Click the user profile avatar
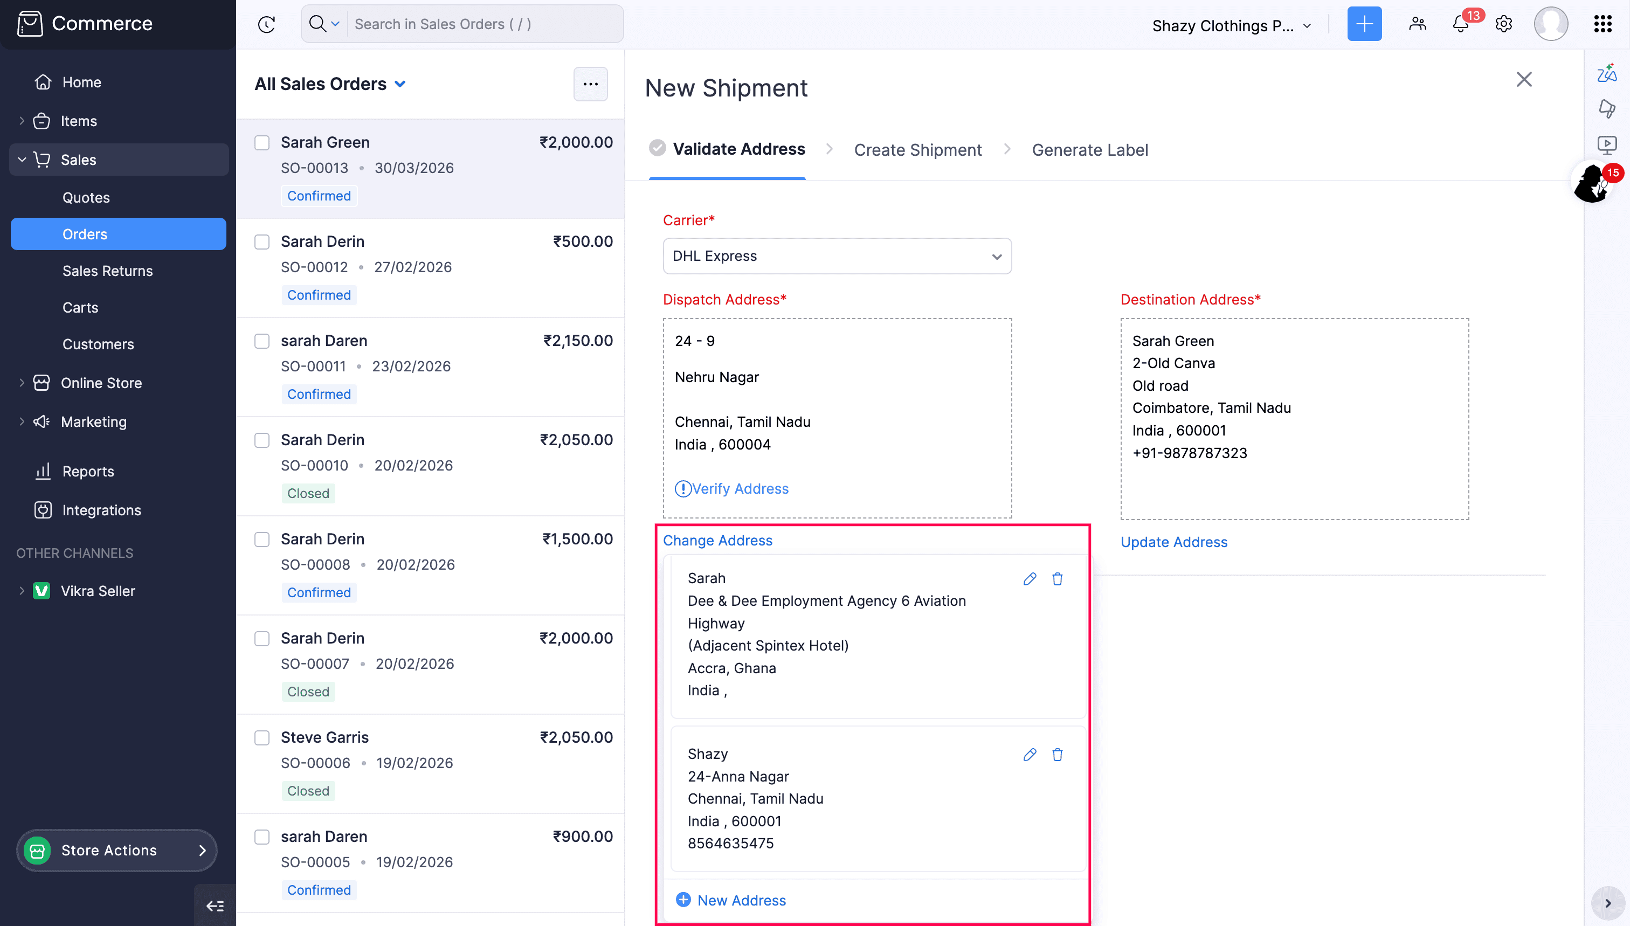1630x926 pixels. [1551, 24]
